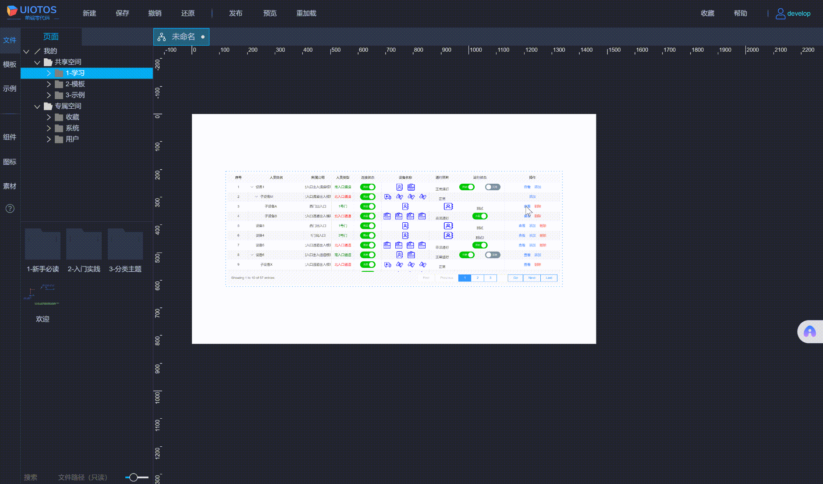Click the last fan icon in row 9
823x484 pixels.
[423, 265]
